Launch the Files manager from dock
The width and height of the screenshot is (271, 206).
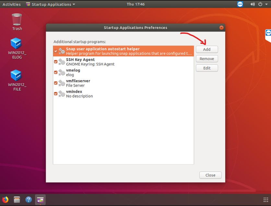click(x=17, y=200)
